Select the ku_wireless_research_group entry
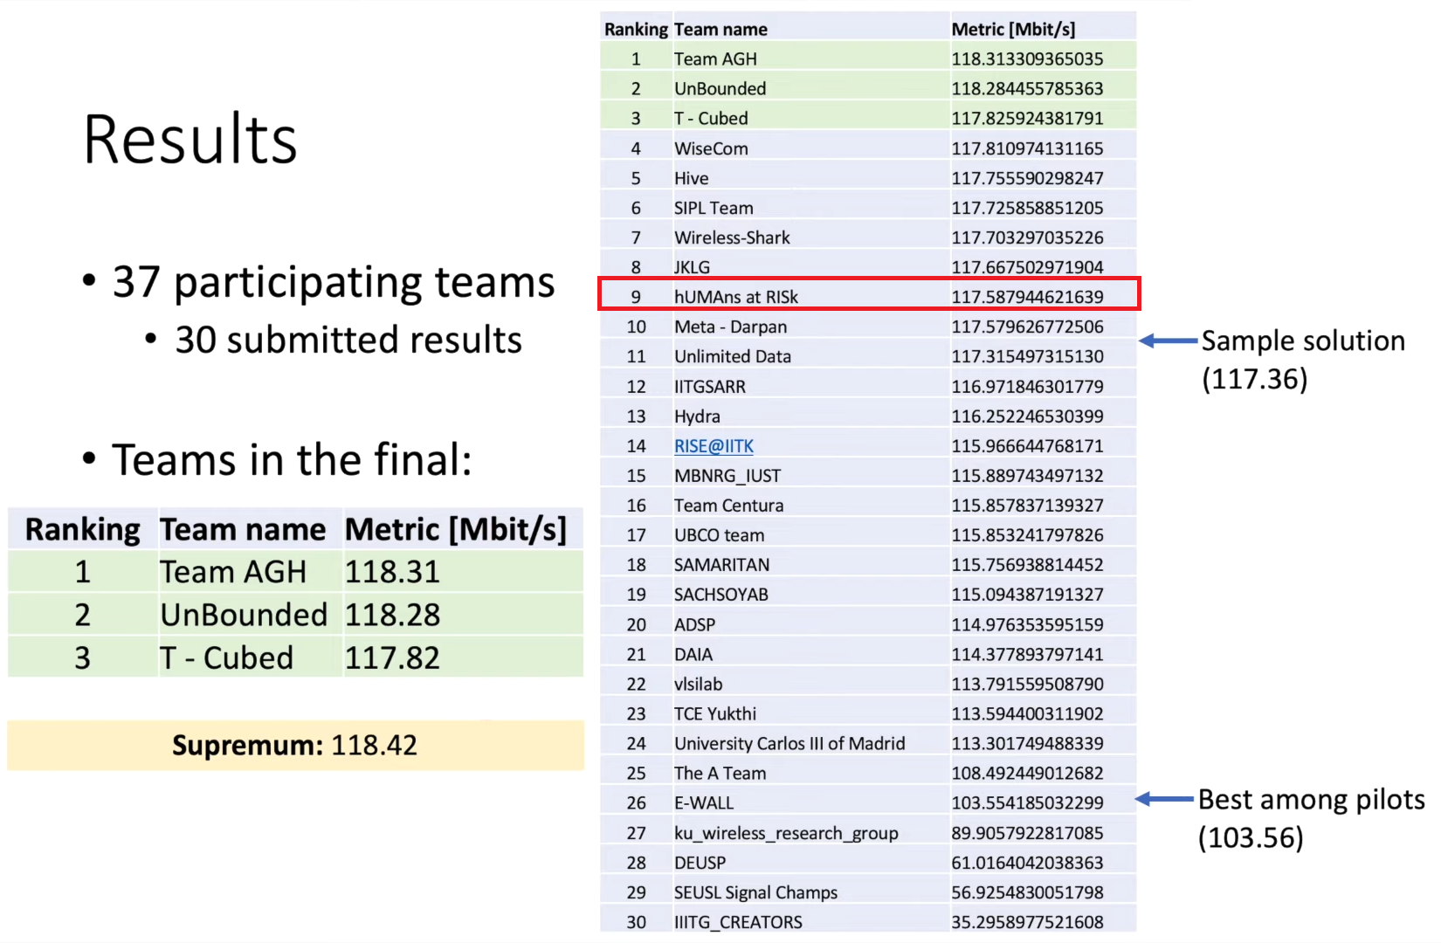The image size is (1441, 943). click(786, 833)
